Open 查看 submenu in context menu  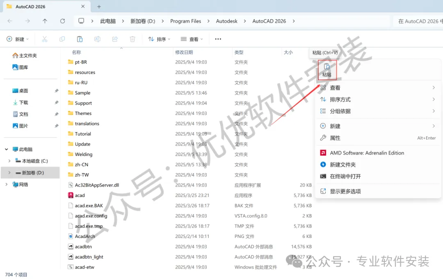[x=378, y=88]
